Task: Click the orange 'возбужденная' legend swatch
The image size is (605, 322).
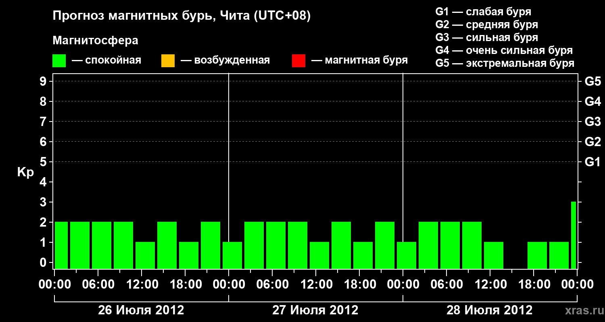Action: coord(168,61)
